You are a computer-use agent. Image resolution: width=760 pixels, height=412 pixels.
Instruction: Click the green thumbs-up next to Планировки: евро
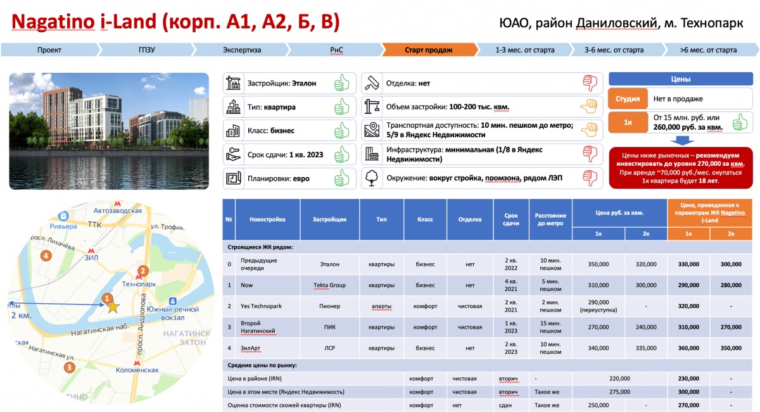coord(342,178)
